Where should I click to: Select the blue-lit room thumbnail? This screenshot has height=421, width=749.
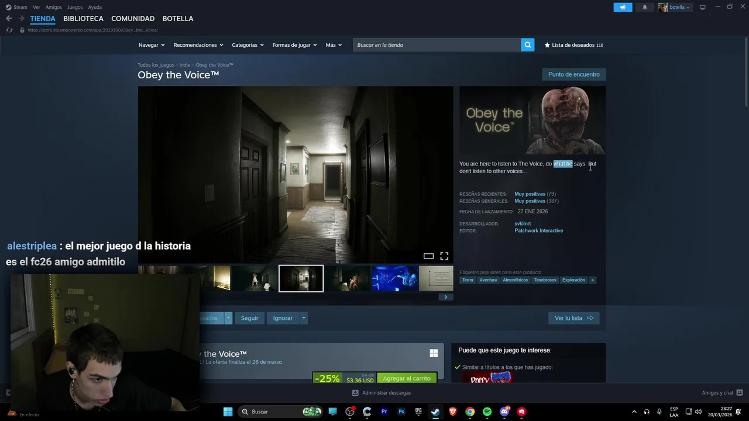[395, 278]
